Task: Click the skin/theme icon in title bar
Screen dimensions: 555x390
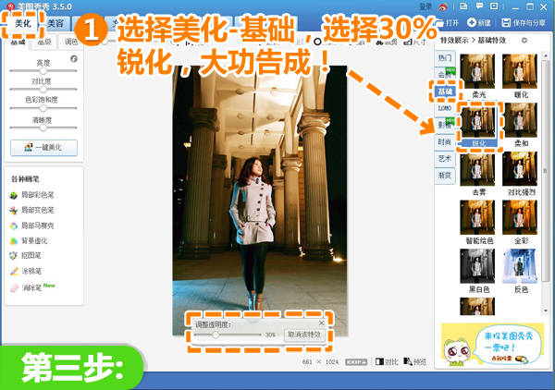Action: click(463, 6)
